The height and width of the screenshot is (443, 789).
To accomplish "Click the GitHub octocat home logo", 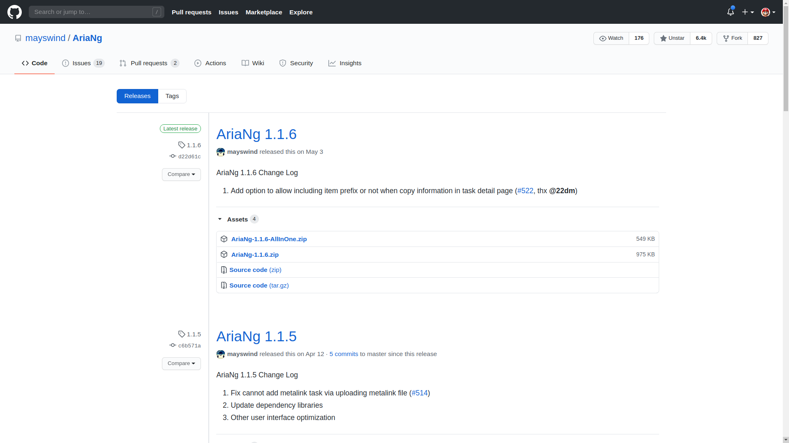I will click(14, 12).
